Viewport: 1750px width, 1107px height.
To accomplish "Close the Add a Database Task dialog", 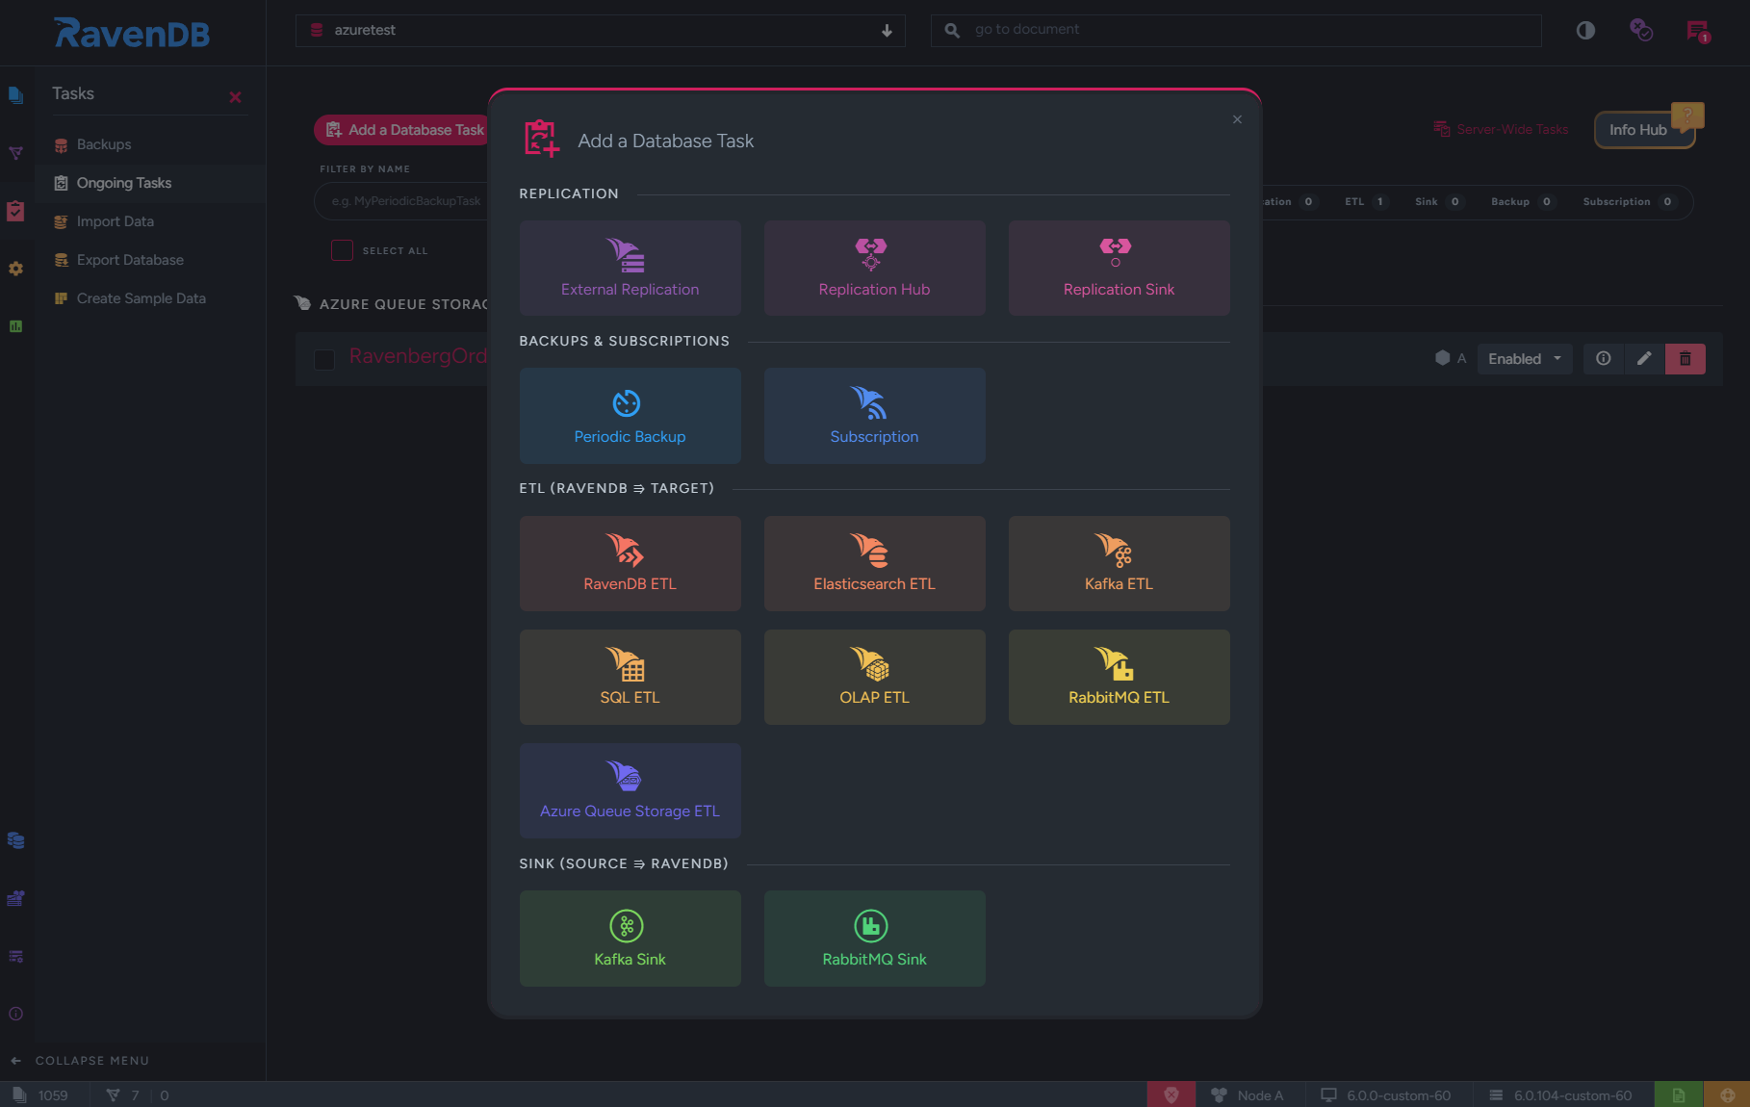I will click(x=1237, y=119).
